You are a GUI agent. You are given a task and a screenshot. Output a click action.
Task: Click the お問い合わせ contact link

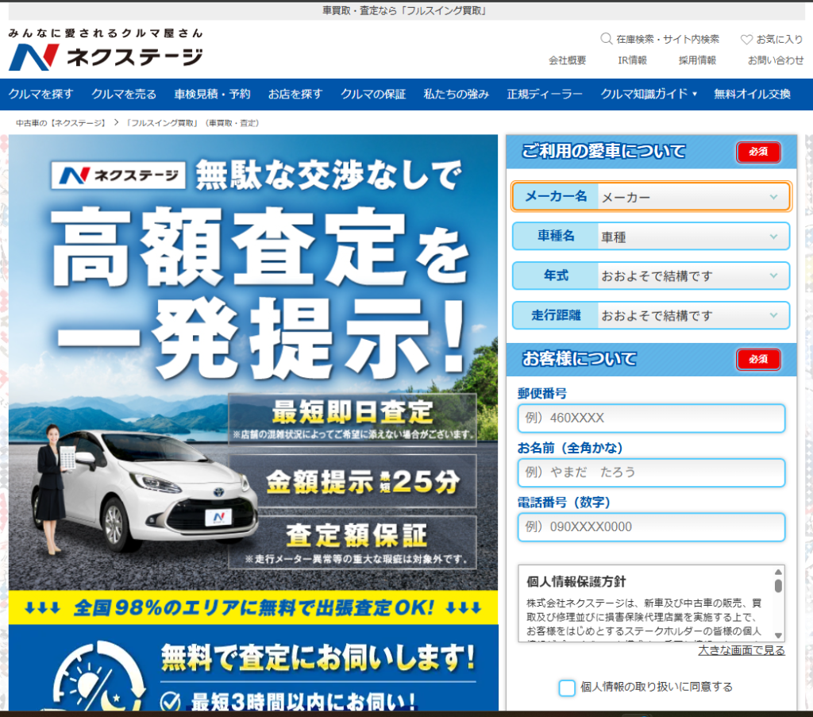click(776, 60)
